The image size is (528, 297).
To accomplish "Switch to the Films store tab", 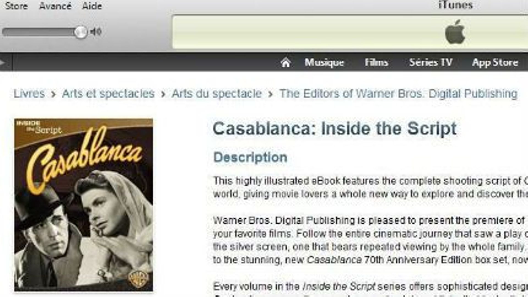I will (x=376, y=63).
